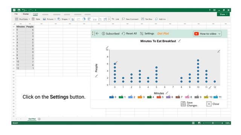Screen dimensions: 241x135
Task: Open the How-to video dropdown
Action: click(x=207, y=34)
